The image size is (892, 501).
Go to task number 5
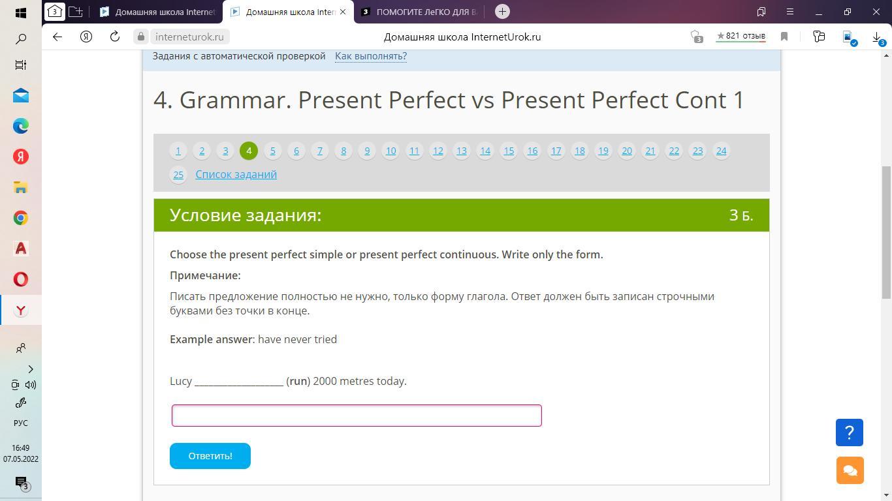tap(272, 151)
